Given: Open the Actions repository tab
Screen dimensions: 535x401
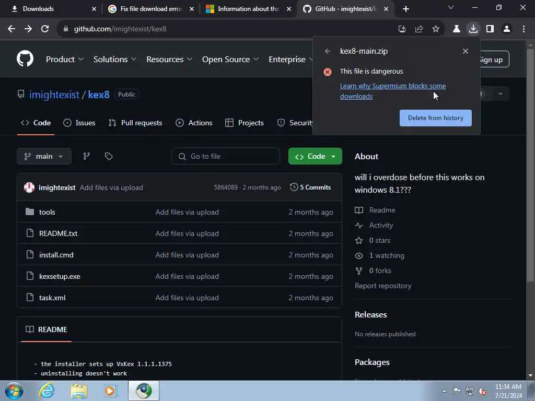Looking at the screenshot, I should pyautogui.click(x=194, y=123).
